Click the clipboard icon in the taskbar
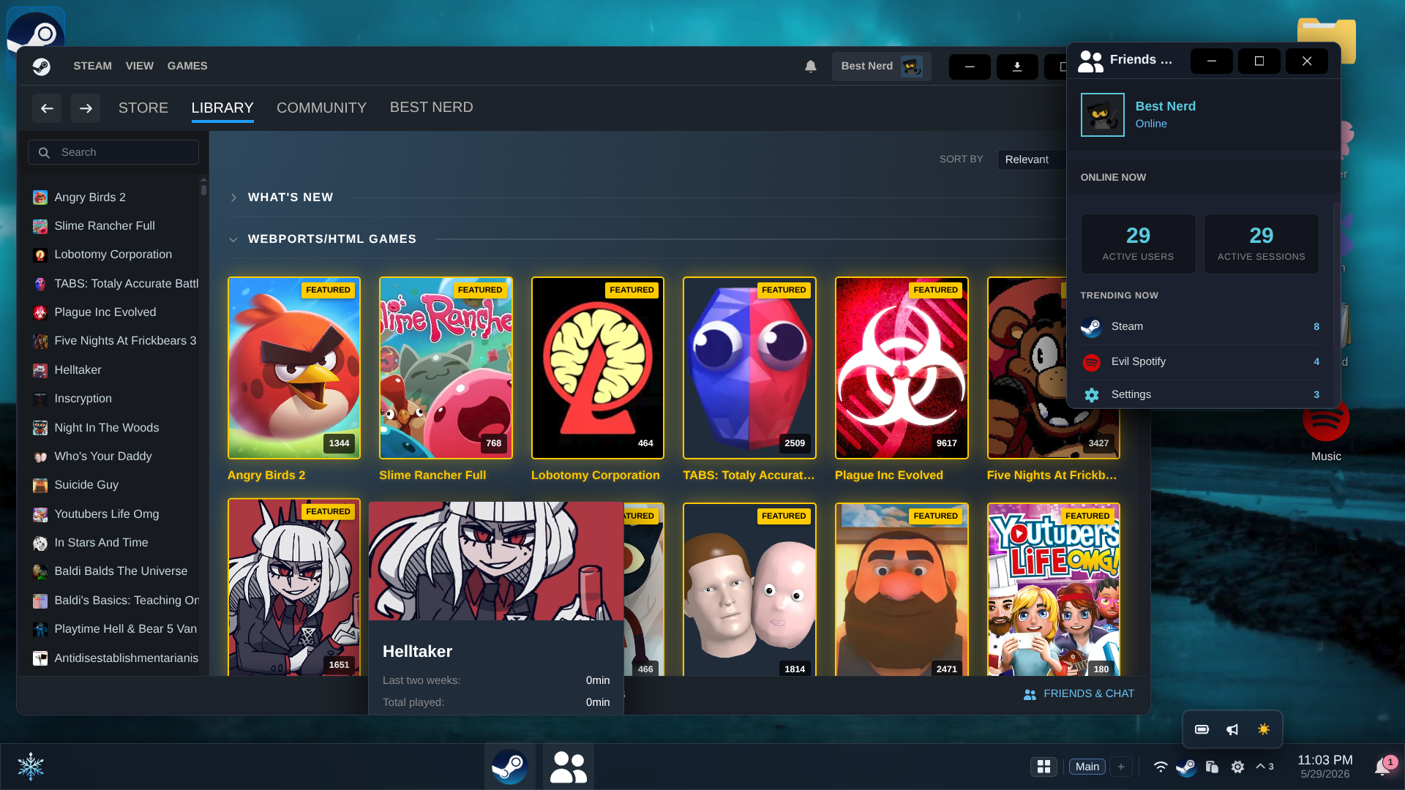 1212,767
